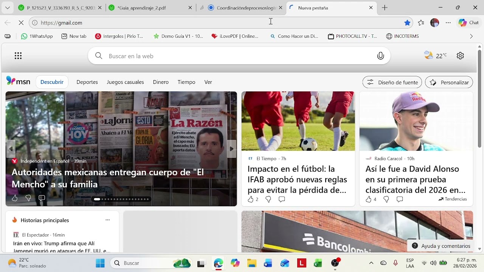Show hidden system tray icons
Viewport: 484px width, 272px height.
point(371,263)
